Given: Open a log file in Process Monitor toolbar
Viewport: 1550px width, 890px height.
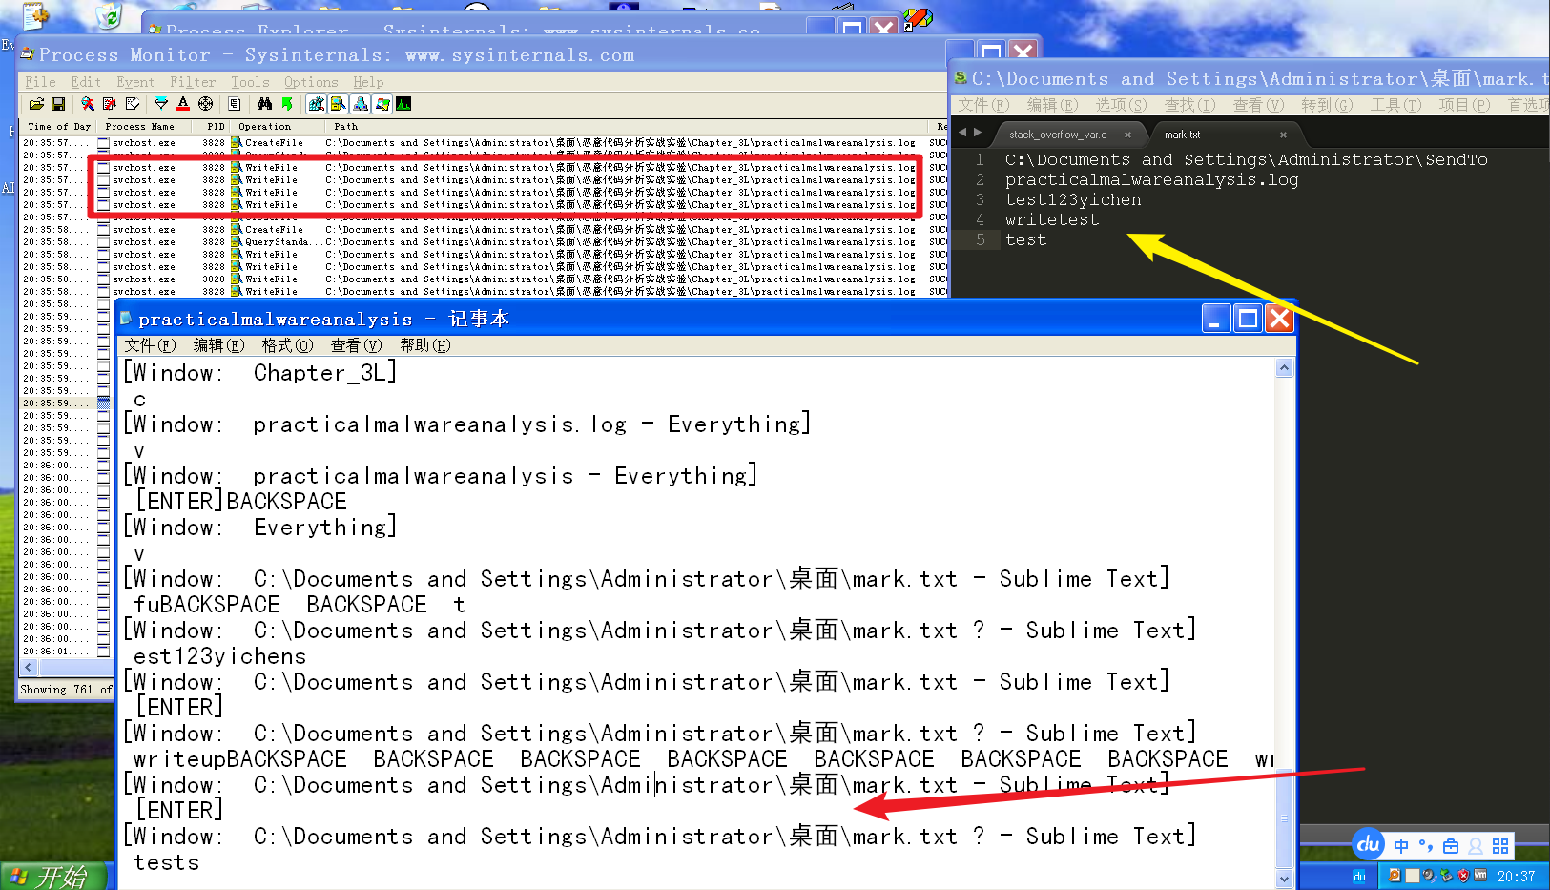Looking at the screenshot, I should point(36,104).
